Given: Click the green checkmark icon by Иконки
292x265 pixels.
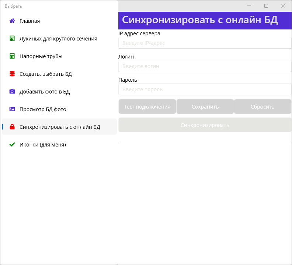Looking at the screenshot, I should click(12, 145).
